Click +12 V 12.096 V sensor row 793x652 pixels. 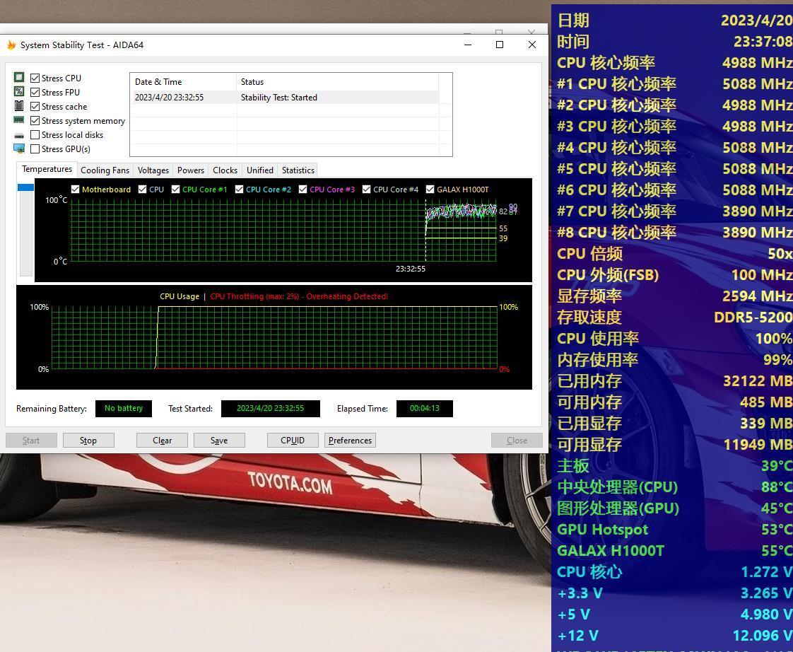(x=674, y=635)
